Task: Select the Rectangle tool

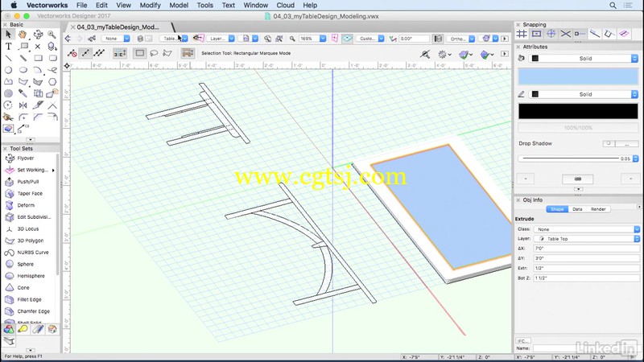Action: (x=38, y=58)
